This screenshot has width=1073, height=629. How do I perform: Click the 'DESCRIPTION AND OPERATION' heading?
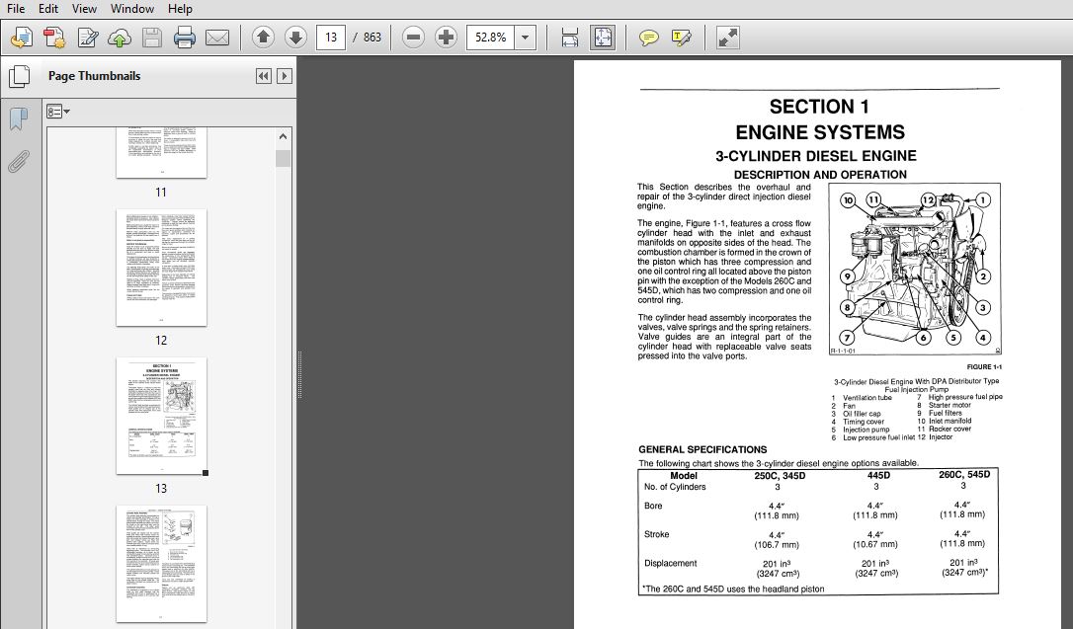pos(820,175)
